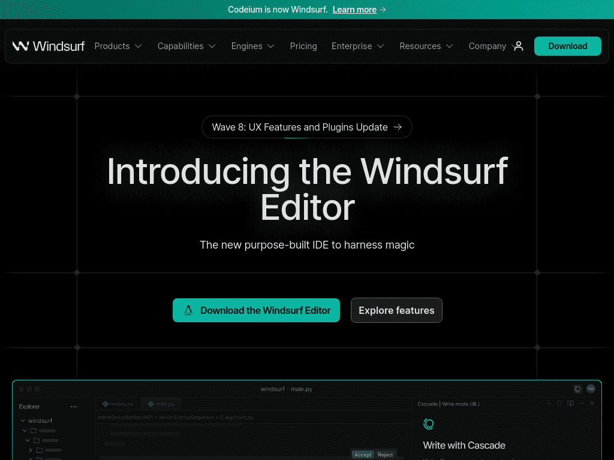Click the book icon in the Cascade panel header
The height and width of the screenshot is (460, 614).
tap(570, 403)
